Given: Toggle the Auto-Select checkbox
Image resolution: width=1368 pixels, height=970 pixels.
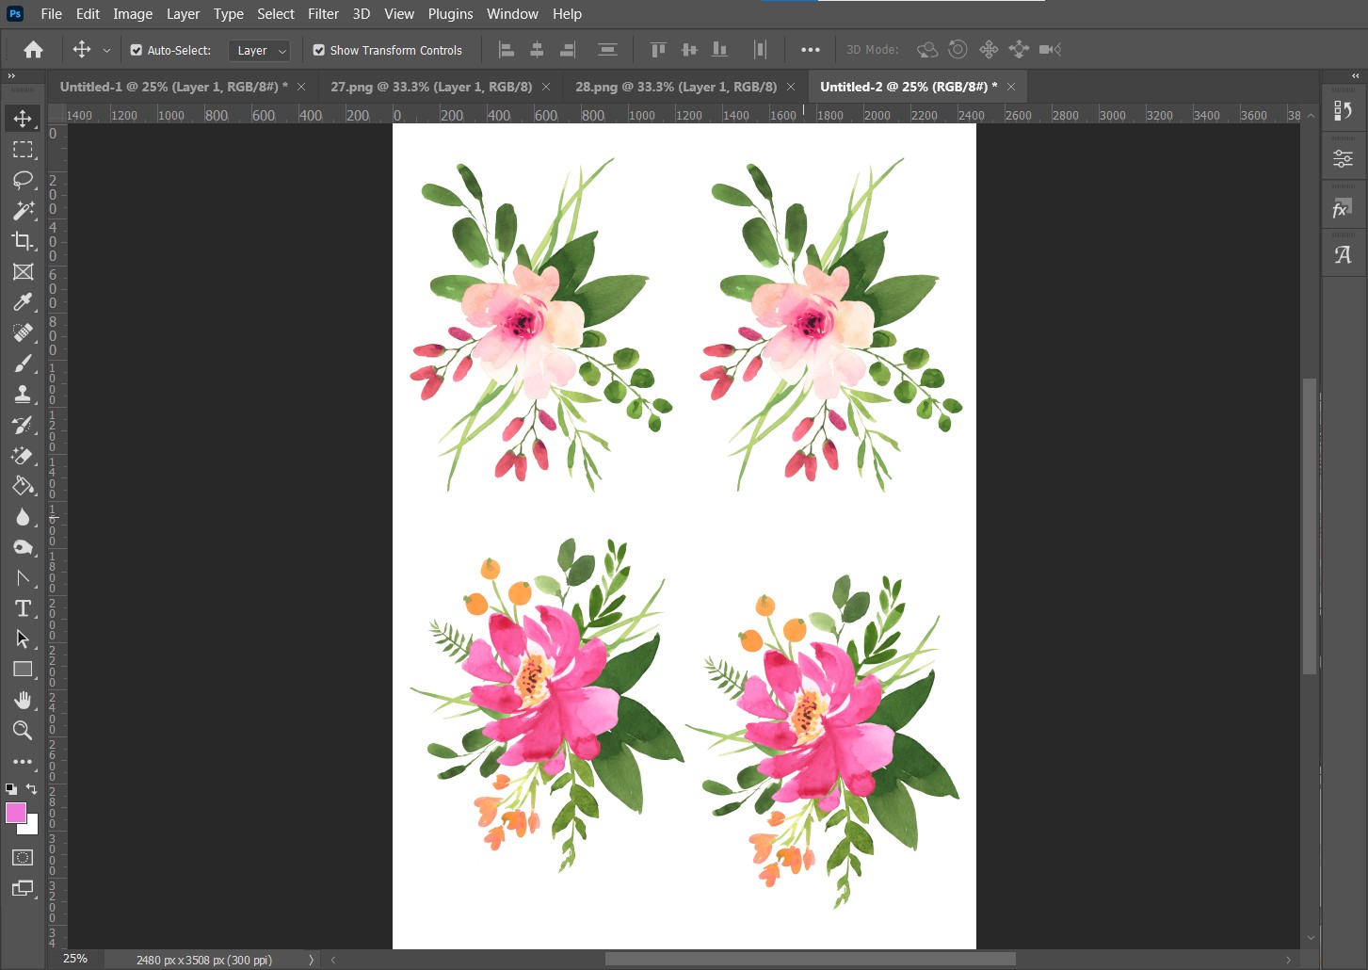Looking at the screenshot, I should (137, 49).
